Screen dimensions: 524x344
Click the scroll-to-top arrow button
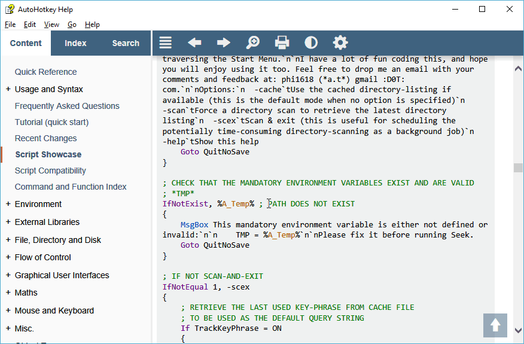[x=495, y=325]
